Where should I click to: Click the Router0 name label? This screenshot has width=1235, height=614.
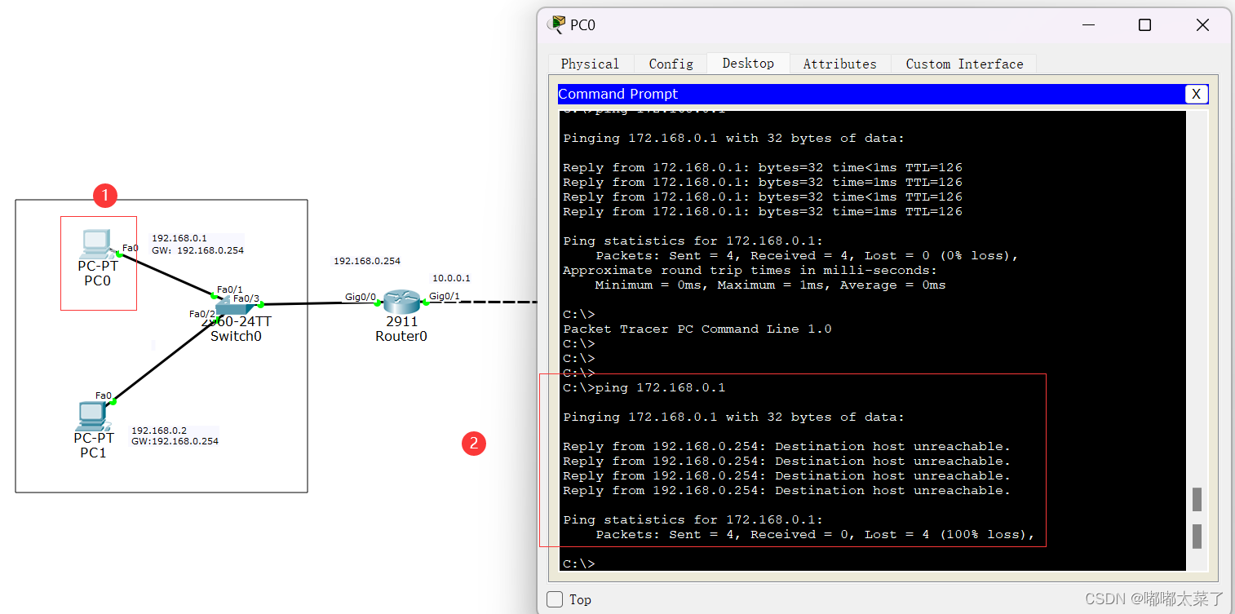pos(401,336)
